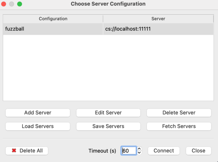Open the Edit Server dialog
The image size is (218, 162).
click(x=108, y=113)
